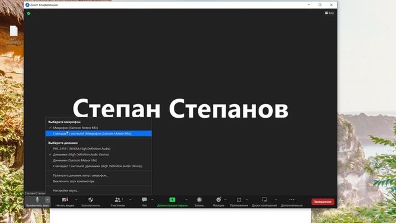This screenshot has width=396, height=223.
Task: Select PHL 245E1 (NVIDIA High Definition Audio) speaker
Action: (x=98, y=149)
